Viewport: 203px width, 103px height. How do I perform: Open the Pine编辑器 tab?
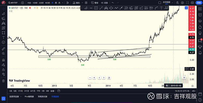tap(29, 96)
